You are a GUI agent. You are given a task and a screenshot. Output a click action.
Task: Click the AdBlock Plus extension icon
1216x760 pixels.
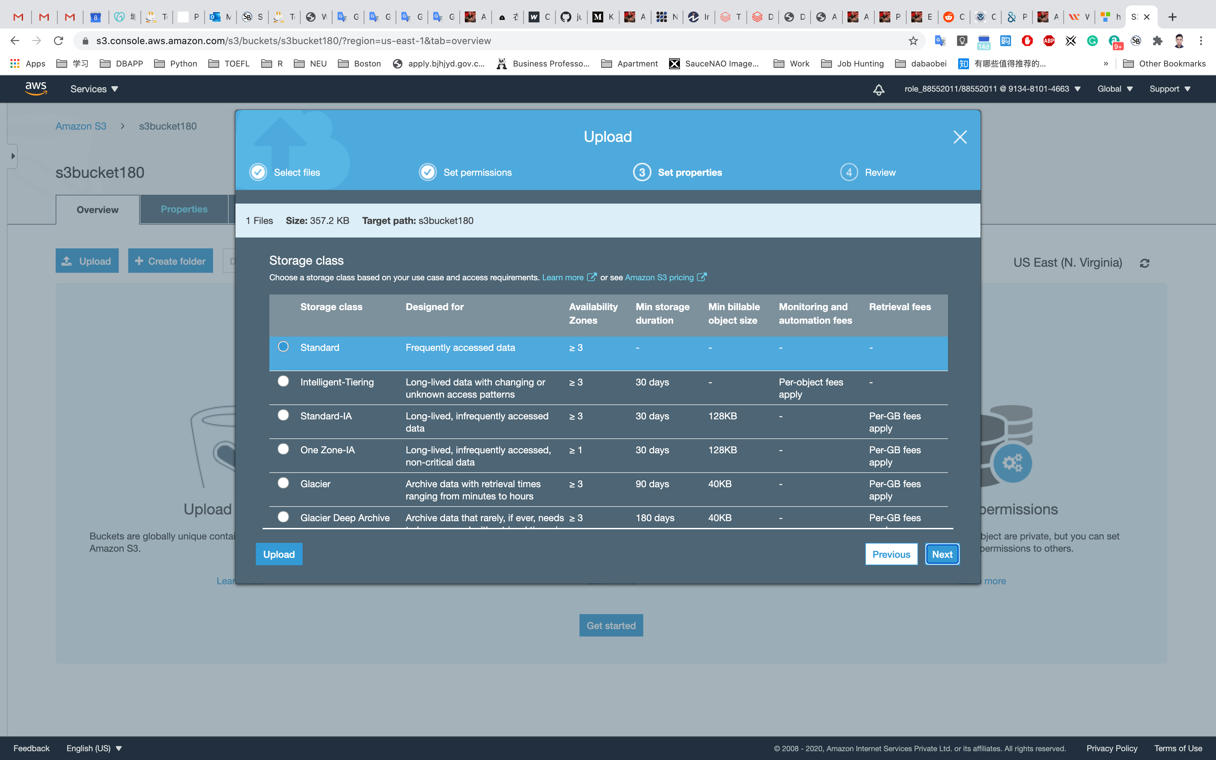[x=1049, y=41]
